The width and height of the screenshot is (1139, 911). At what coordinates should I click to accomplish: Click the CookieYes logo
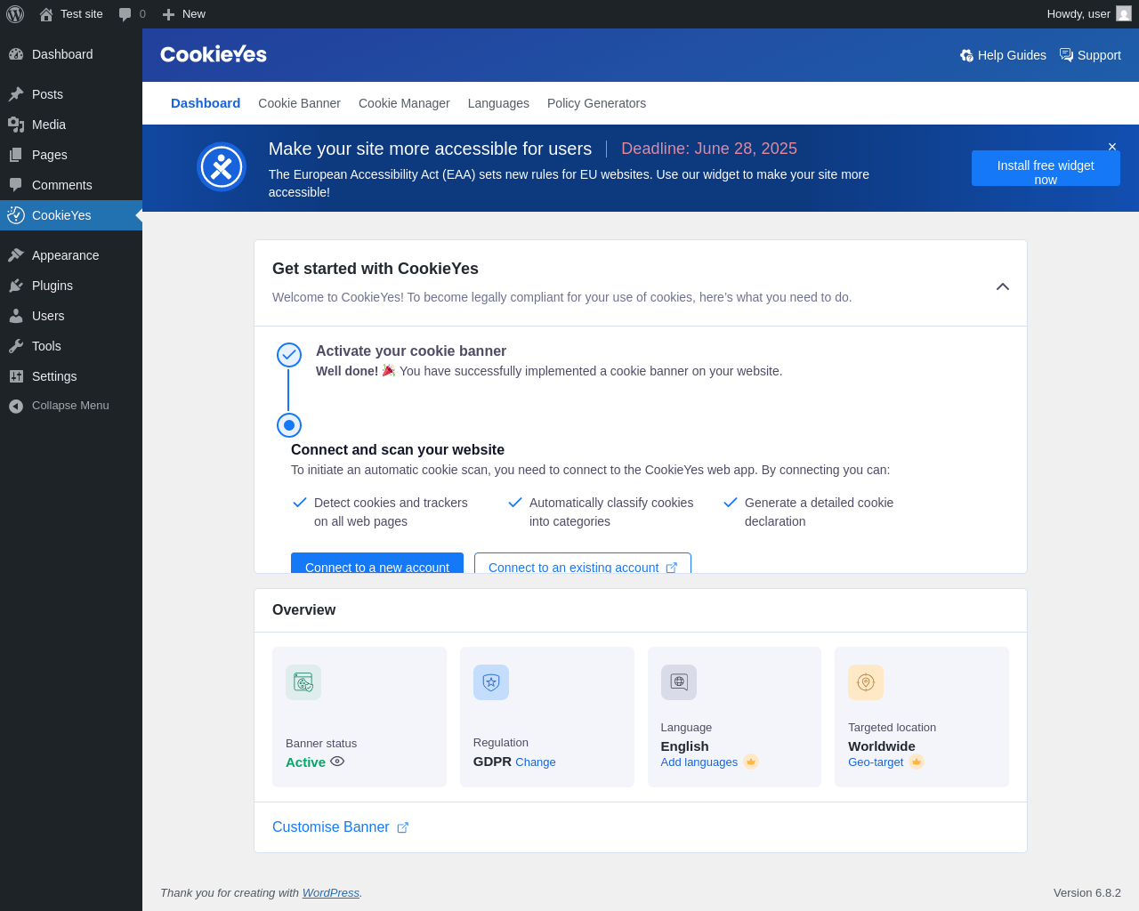click(214, 54)
